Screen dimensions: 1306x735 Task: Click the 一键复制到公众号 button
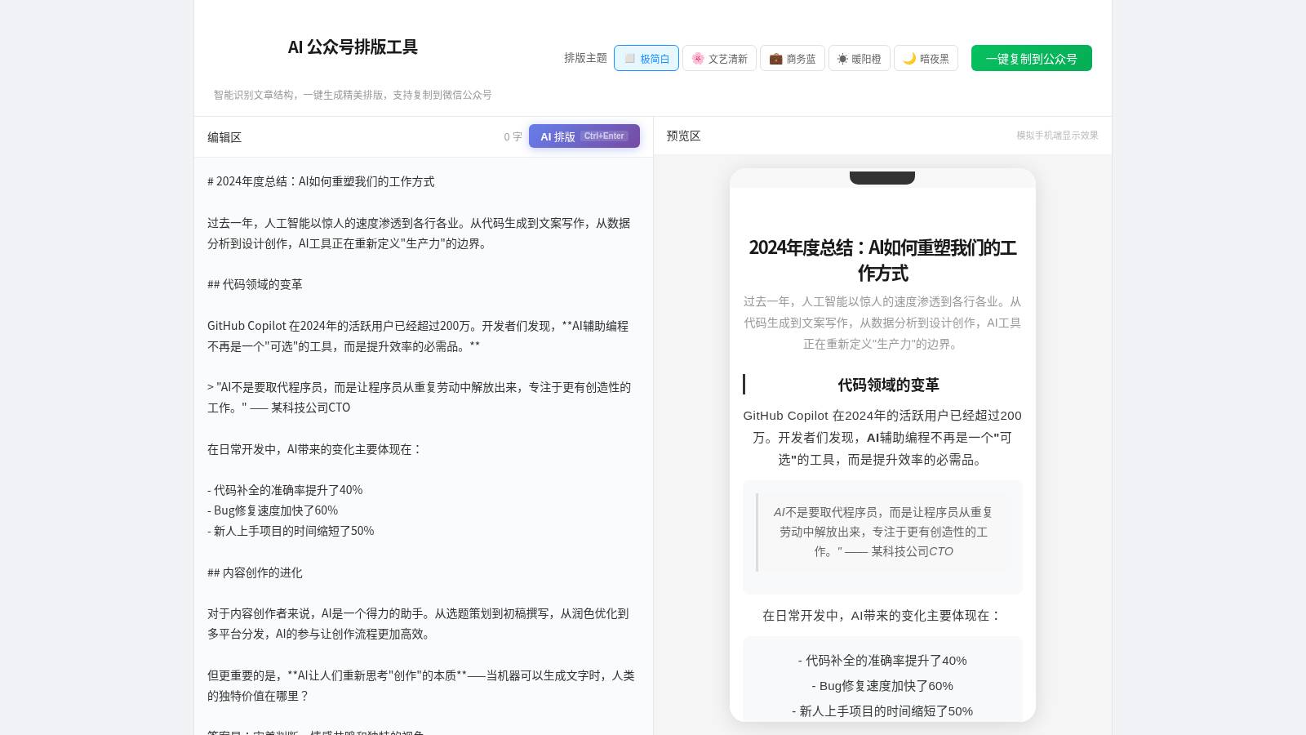pos(1031,58)
